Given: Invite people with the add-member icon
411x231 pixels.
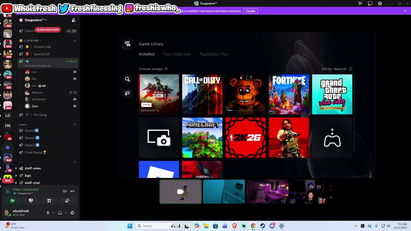Looking at the screenshot, I should 74,20.
